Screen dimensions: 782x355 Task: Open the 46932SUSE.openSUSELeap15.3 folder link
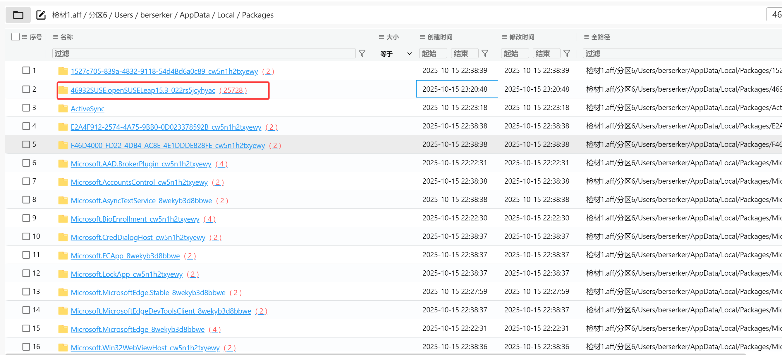pyautogui.click(x=143, y=90)
